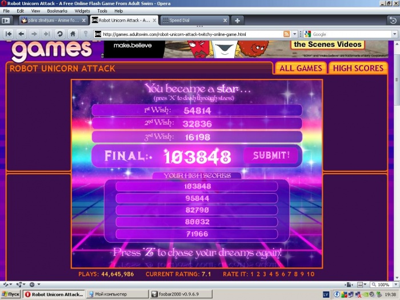Click the LV language indicator
400x300 pixels.
tap(326, 294)
